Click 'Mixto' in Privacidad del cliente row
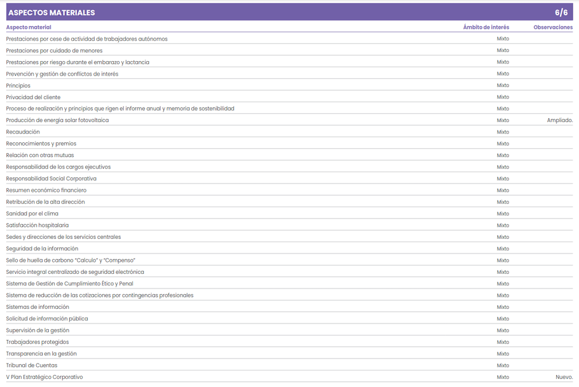Screen dimensions: 579x387 [x=503, y=97]
